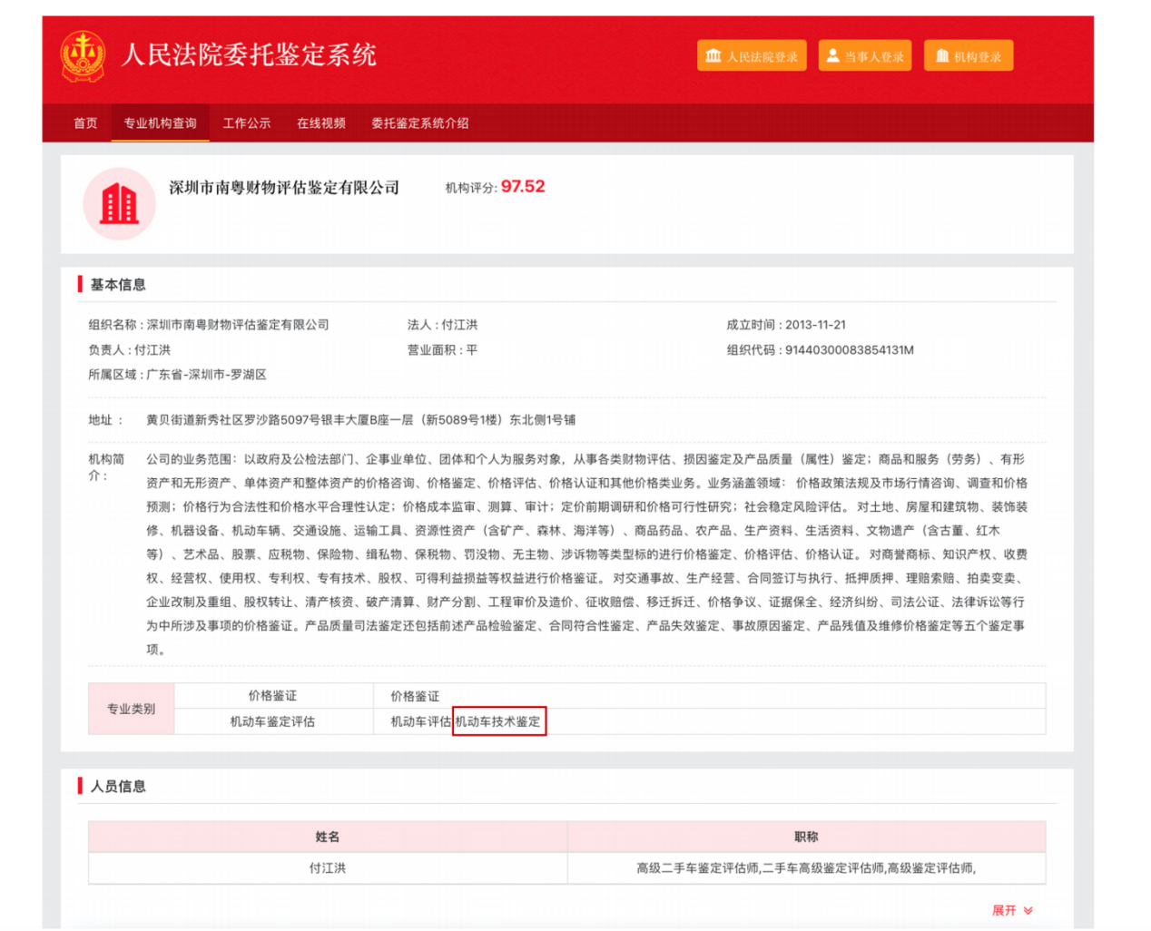This screenshot has height=931, width=1151.
Task: Click the person icon in 当事人登录
Action: coord(832,56)
